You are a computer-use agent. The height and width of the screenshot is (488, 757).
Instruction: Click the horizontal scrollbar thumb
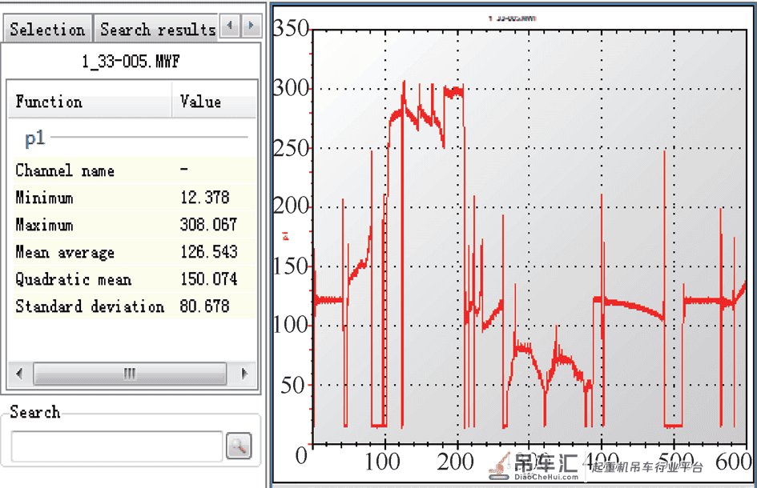[x=130, y=374]
